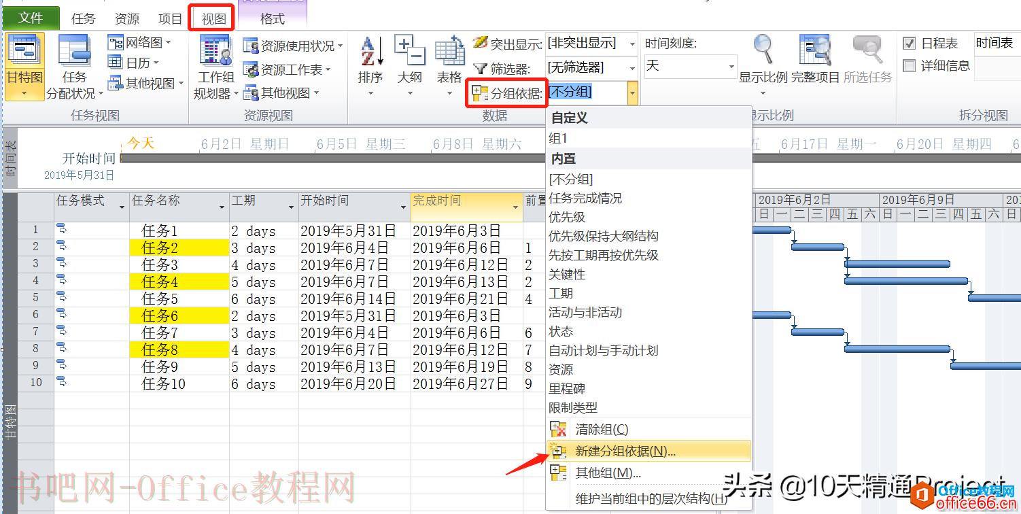Click the Outline (大纲) button
Screen dimensions: 1021x514
click(410, 66)
